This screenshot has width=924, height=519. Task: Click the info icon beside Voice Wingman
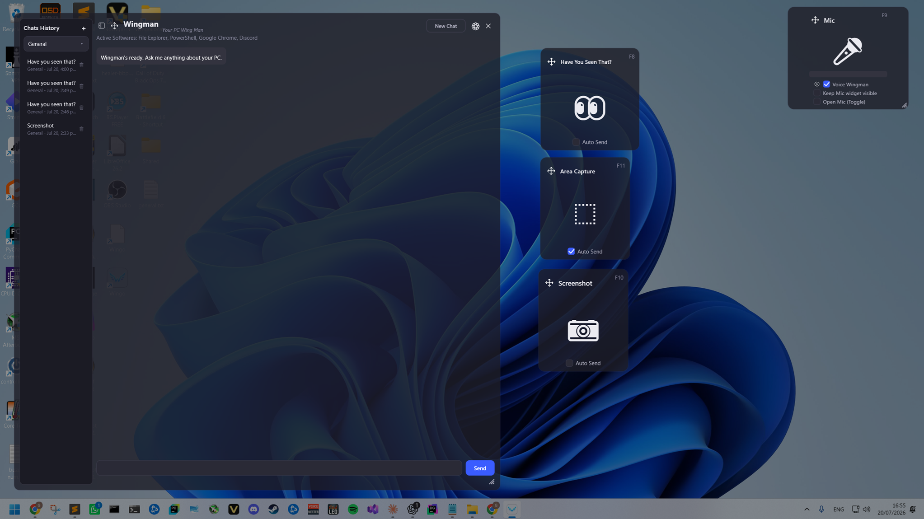click(817, 84)
